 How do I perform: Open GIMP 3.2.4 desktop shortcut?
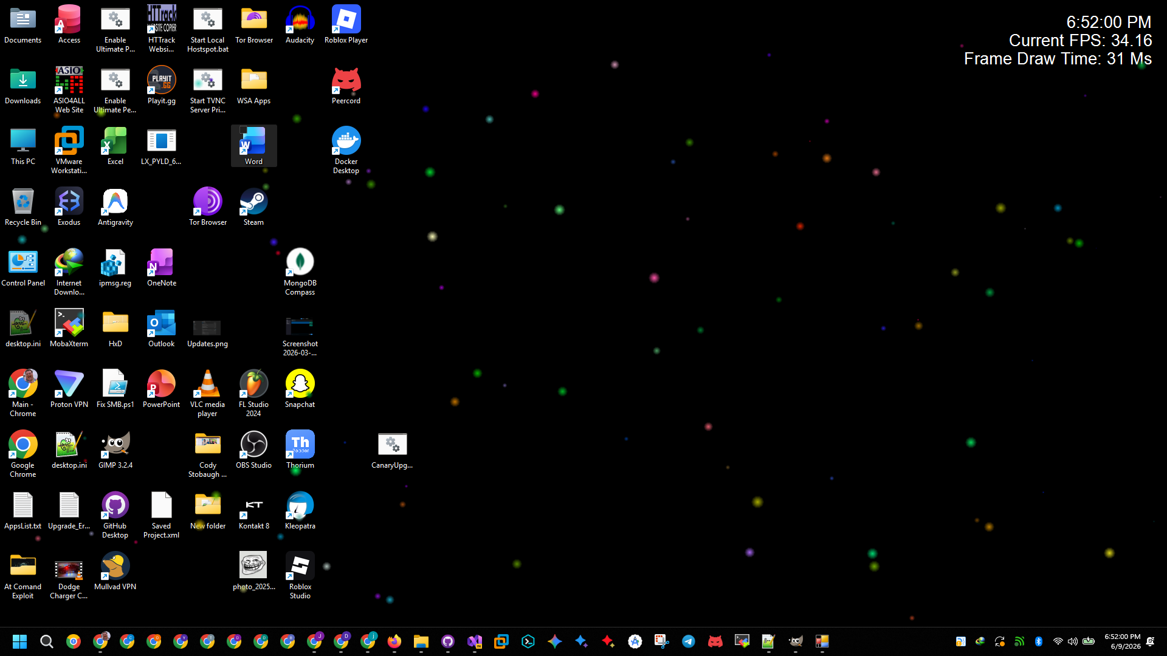pyautogui.click(x=115, y=449)
